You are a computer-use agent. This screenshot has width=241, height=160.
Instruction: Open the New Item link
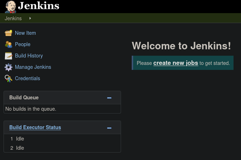click(x=25, y=33)
